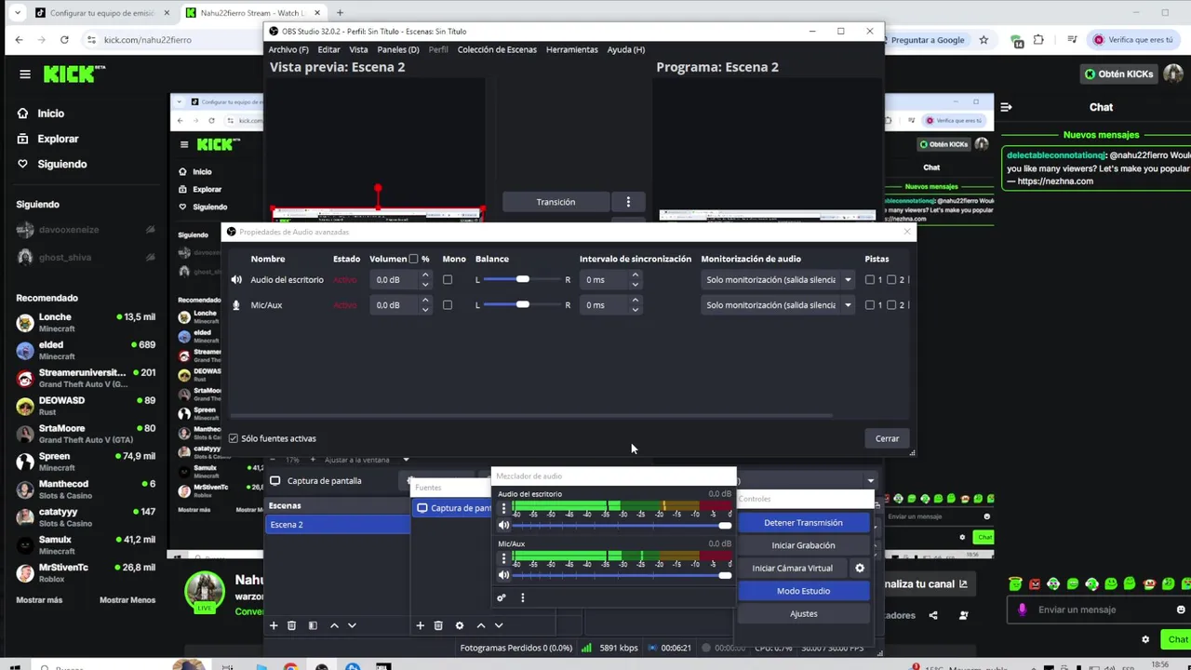The width and height of the screenshot is (1191, 670).
Task: Open transition options three-dot button
Action: tap(628, 202)
